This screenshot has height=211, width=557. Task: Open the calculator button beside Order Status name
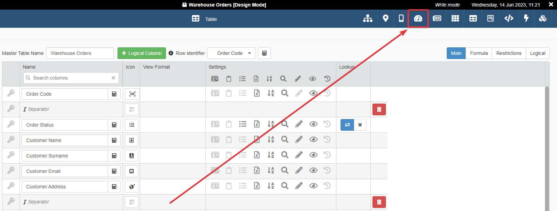coord(114,125)
